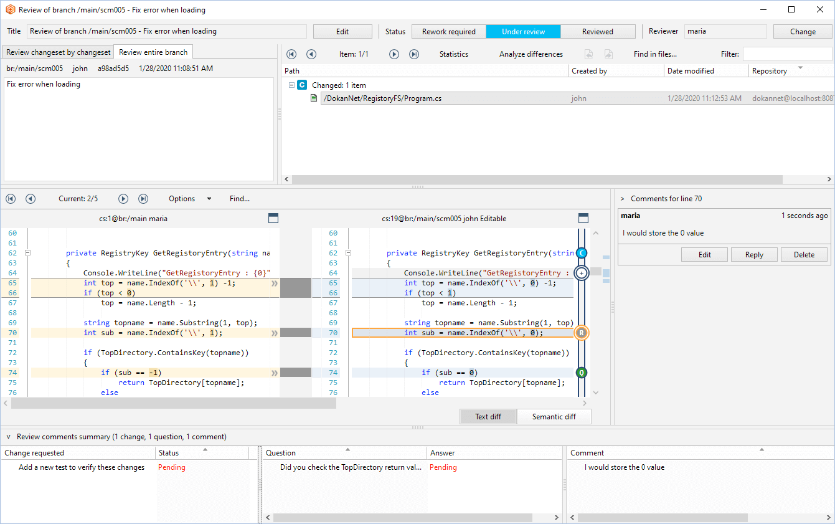
Task: Click Find... in diff toolbar
Action: (x=240, y=199)
